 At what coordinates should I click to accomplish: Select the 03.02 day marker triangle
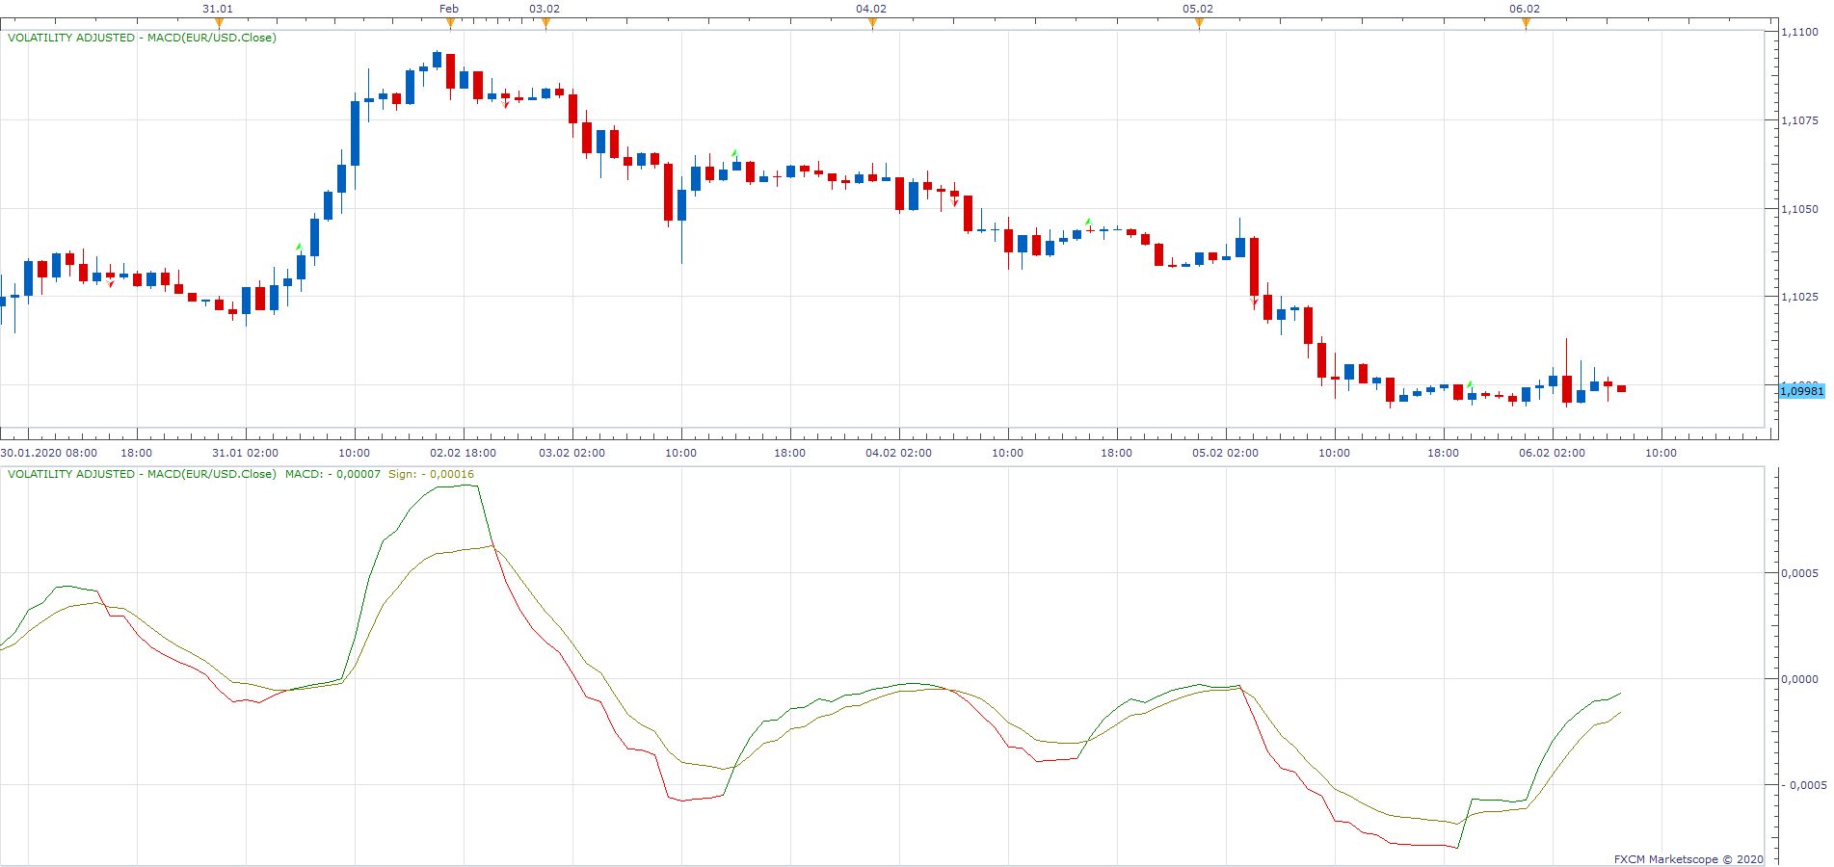point(545,23)
